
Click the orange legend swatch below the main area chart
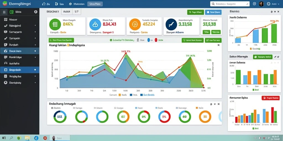click(120, 95)
